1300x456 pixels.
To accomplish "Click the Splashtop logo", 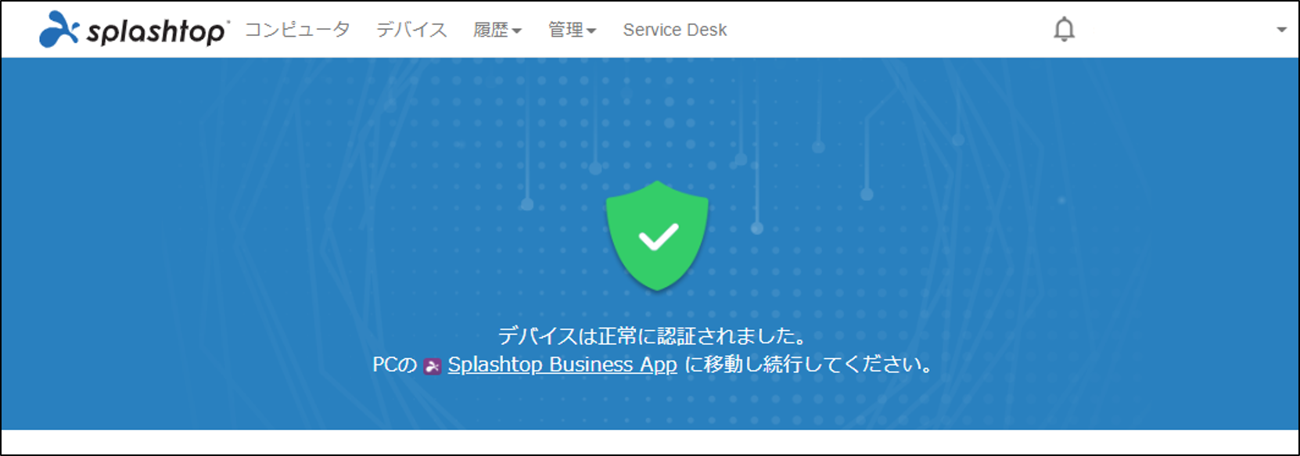I will [x=134, y=29].
